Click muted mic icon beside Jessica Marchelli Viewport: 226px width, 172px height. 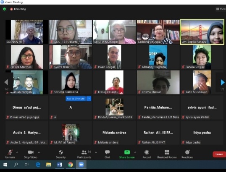pos(8,67)
